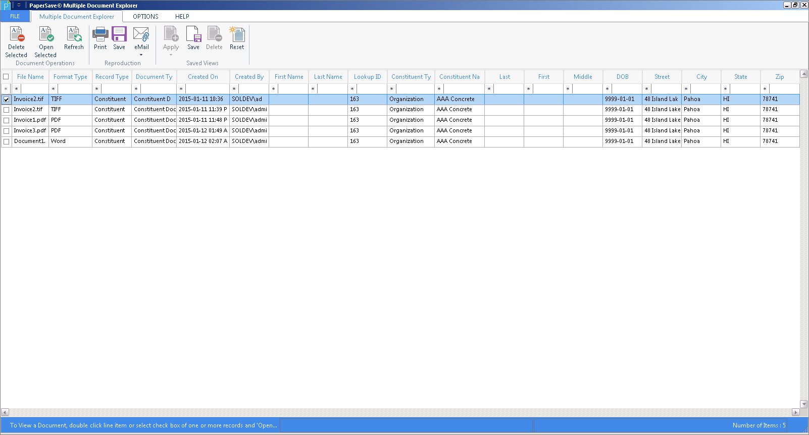The height and width of the screenshot is (435, 809).
Task: Open the OPTIONS tab
Action: click(x=145, y=17)
